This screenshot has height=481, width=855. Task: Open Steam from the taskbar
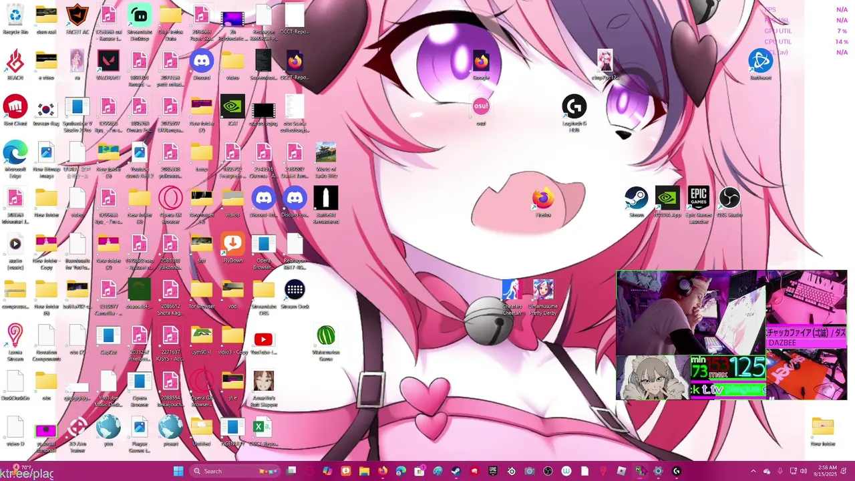point(456,471)
